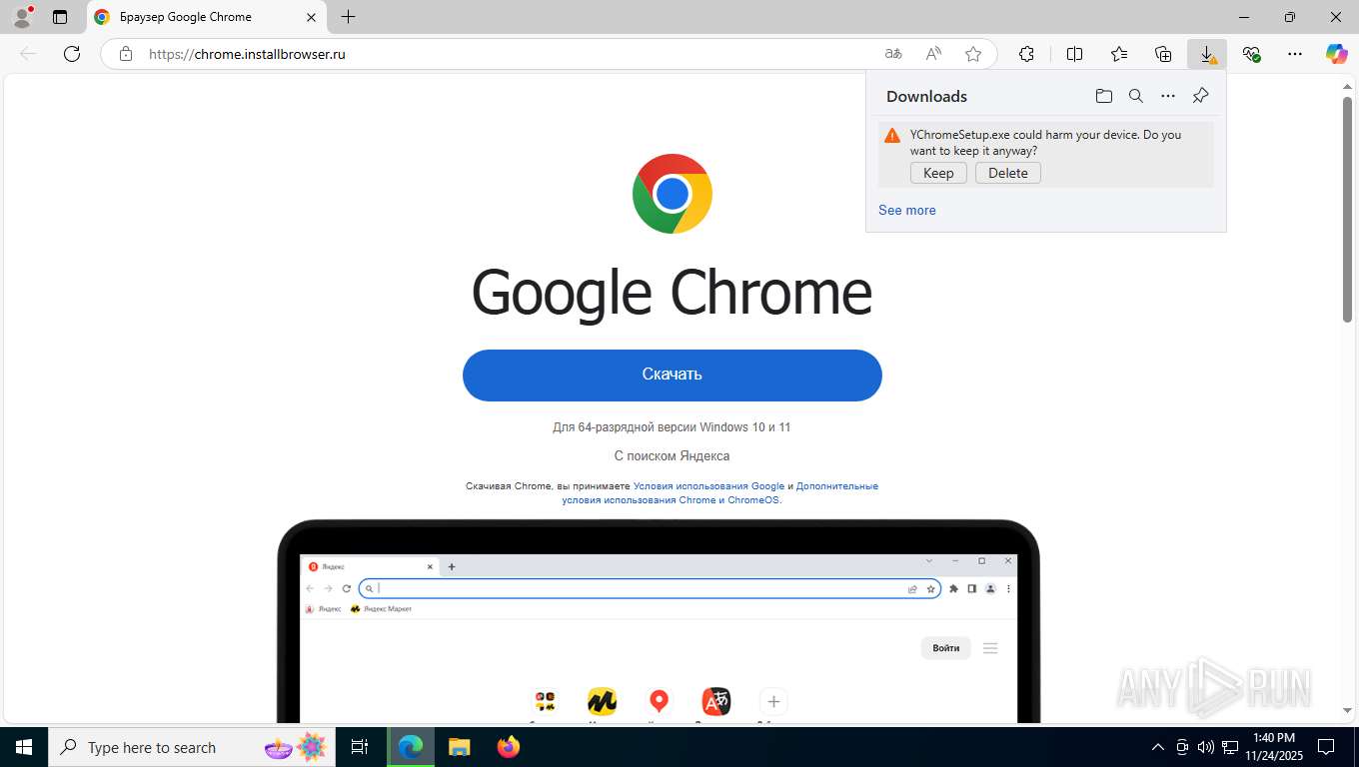Launch Firefox from the taskbar
This screenshot has height=767, width=1359.
click(x=509, y=747)
